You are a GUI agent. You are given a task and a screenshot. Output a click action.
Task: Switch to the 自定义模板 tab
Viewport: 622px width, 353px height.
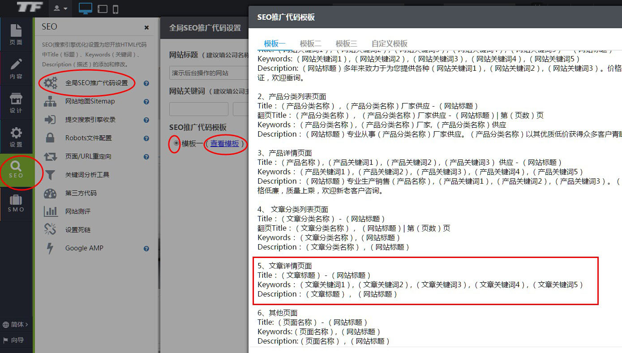pos(389,43)
